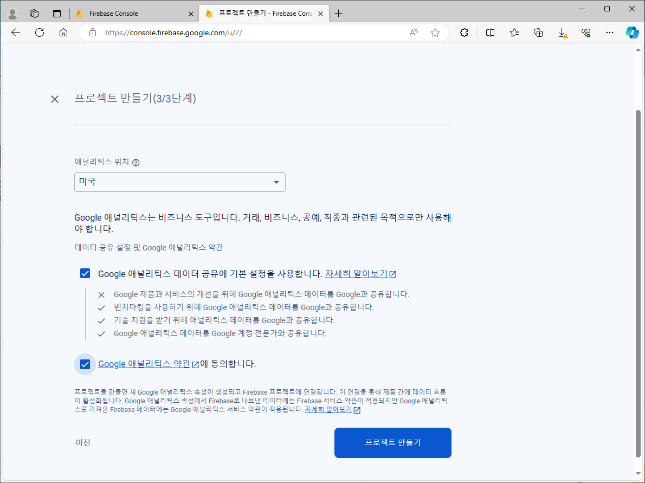Open the Downloads icon in the toolbar
Image resolution: width=645 pixels, height=483 pixels.
562,33
